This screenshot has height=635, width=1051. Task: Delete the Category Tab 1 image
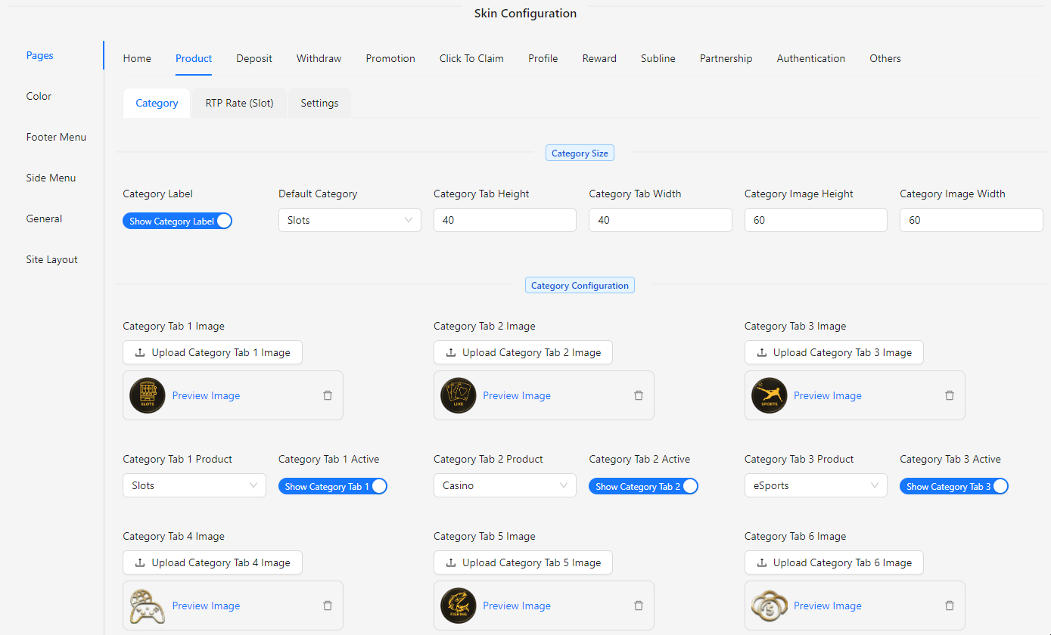pos(328,395)
